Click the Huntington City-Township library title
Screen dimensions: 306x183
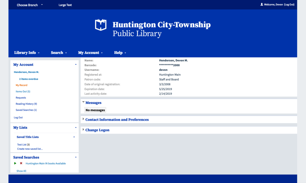(x=162, y=25)
